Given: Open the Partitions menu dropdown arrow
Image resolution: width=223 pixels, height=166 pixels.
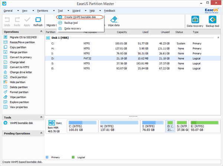Looking at the screenshot, I should pos(54,11).
